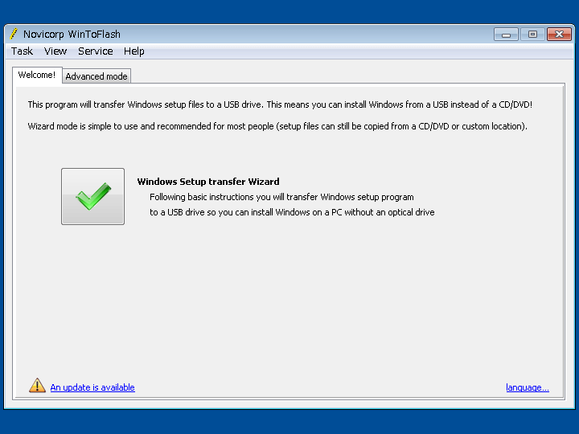Open the Task menu
The width and height of the screenshot is (579, 434).
[x=22, y=51]
